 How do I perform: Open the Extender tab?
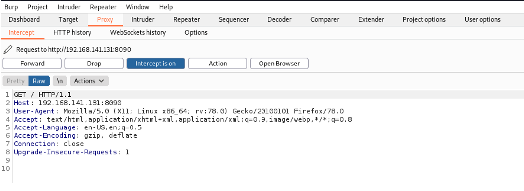pos(371,20)
